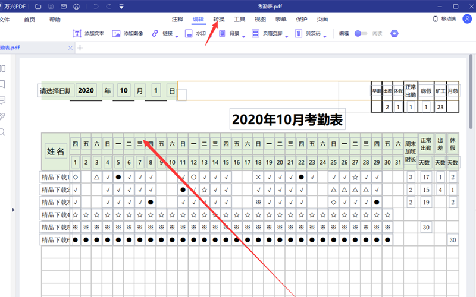Open the 页面 tab
Screen dimensions: 476x297
[x=322, y=20]
